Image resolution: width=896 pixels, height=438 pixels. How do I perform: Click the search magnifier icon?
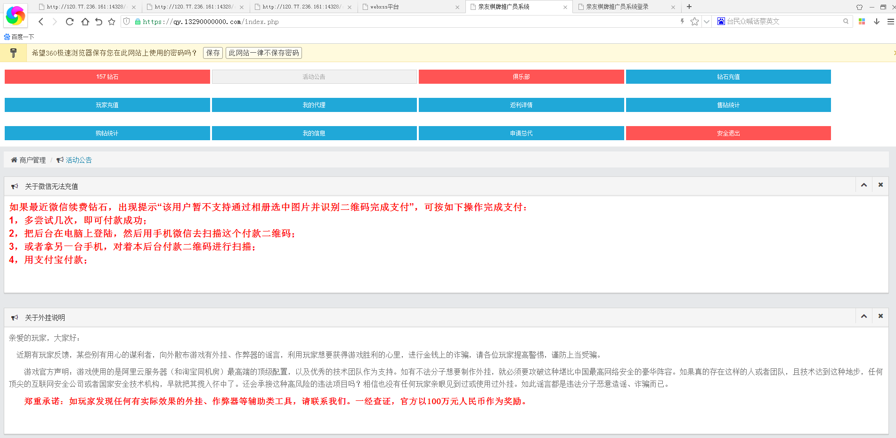[x=846, y=22]
